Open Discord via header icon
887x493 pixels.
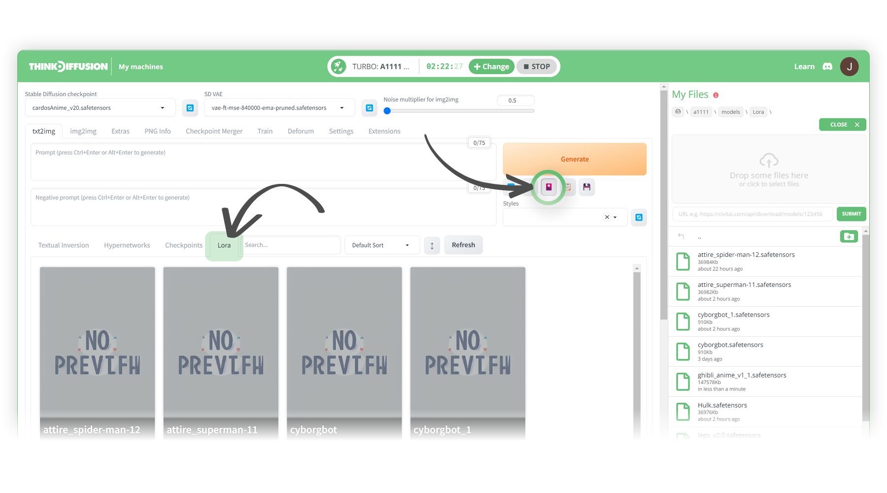[x=827, y=66]
